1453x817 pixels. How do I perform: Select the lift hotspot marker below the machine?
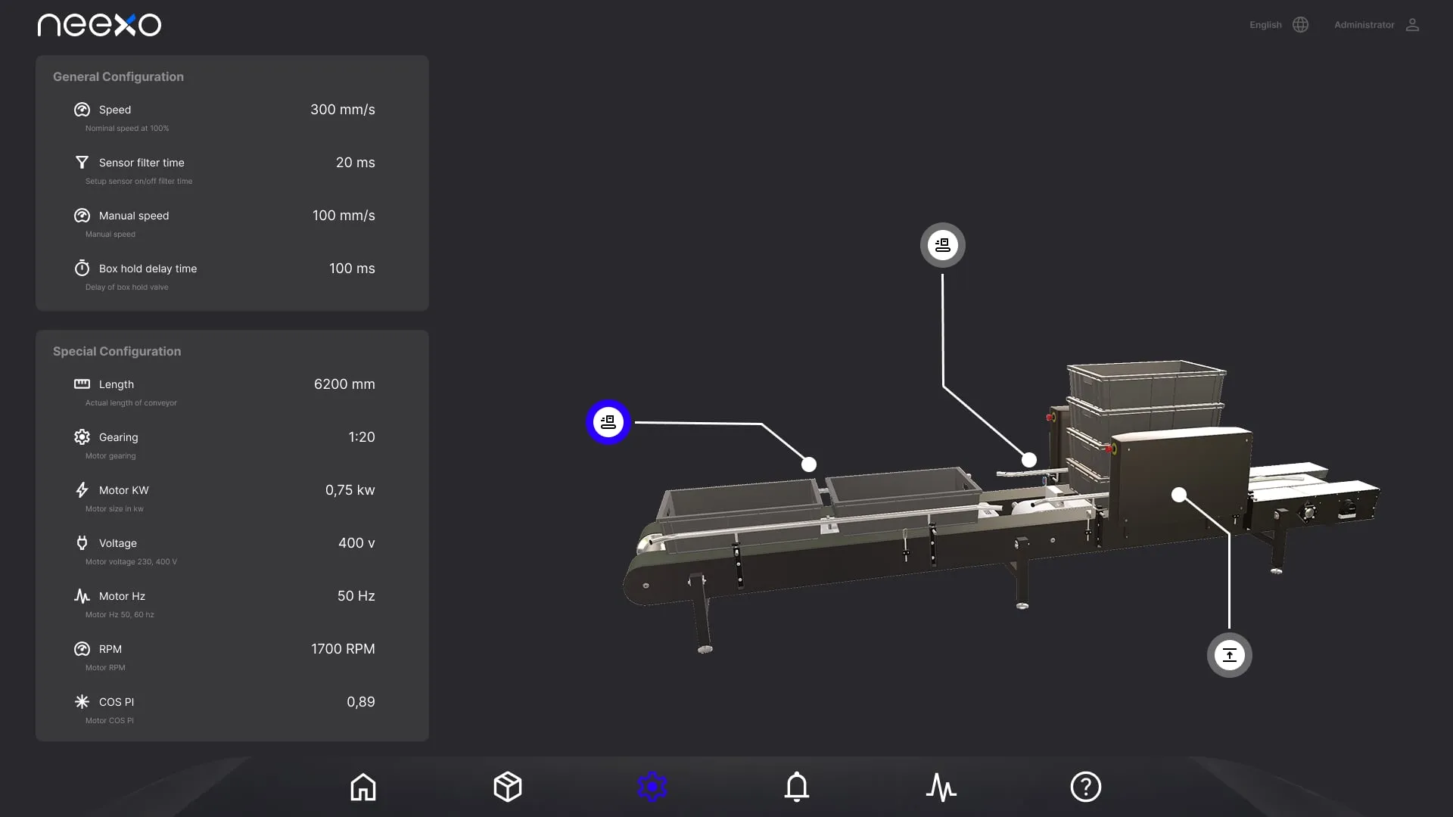(x=1230, y=655)
